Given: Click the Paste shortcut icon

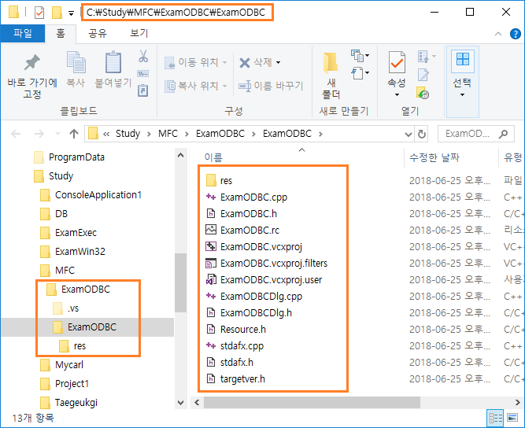Looking at the screenshot, I should 143,90.
